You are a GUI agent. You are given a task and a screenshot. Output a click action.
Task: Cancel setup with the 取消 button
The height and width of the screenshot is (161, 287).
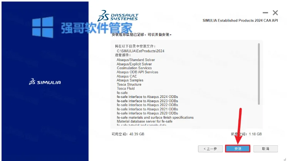(265, 149)
